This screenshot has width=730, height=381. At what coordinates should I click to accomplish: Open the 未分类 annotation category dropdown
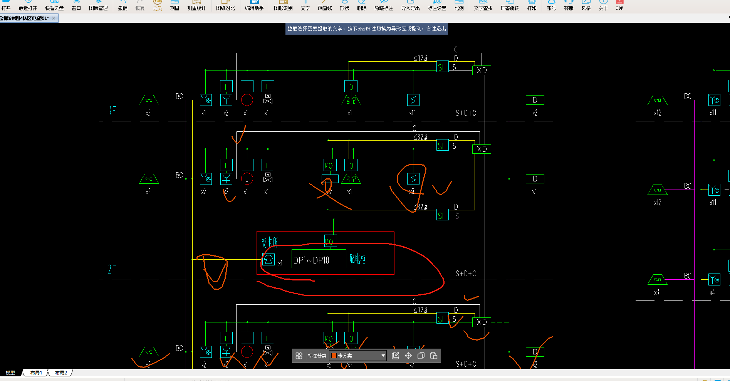click(x=358, y=356)
